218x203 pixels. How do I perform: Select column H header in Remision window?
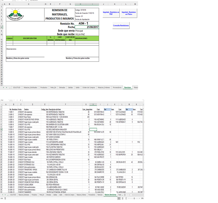point(80,4)
